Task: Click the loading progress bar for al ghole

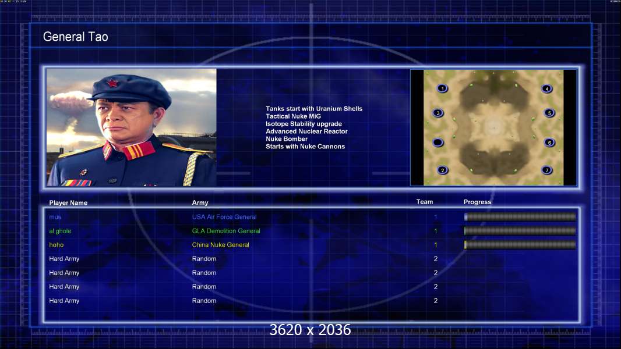Action: tap(520, 231)
